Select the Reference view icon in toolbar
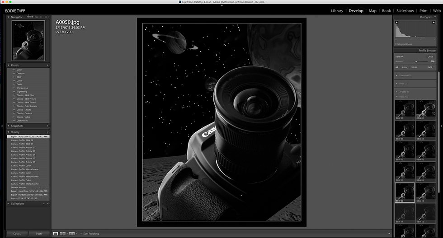The width and height of the screenshot is (443, 238). [63, 234]
